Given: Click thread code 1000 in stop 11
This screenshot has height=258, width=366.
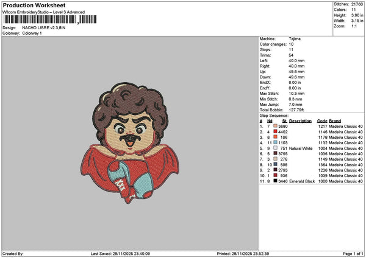Looking at the screenshot, I should click(x=323, y=181).
